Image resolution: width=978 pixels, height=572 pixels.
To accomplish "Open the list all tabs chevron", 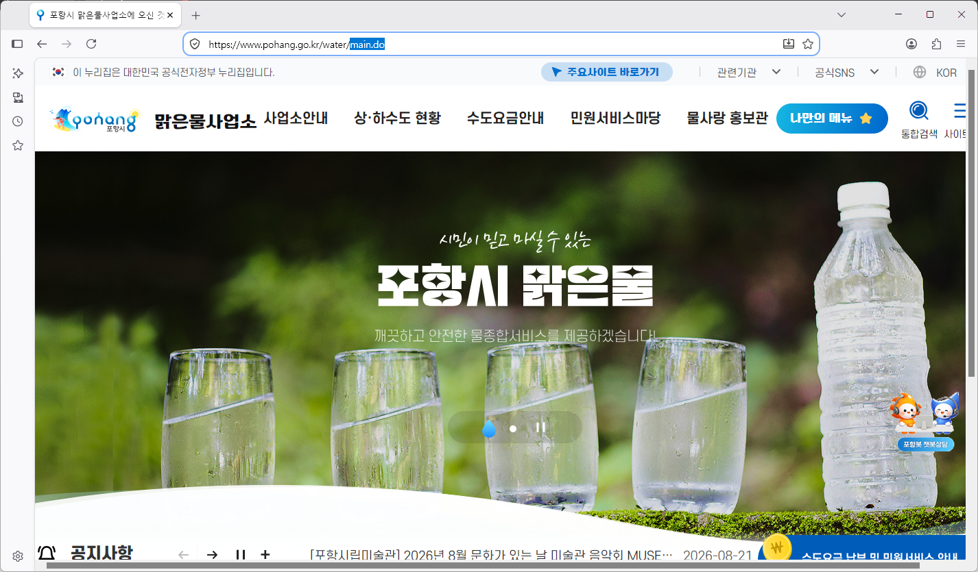I will click(x=842, y=14).
